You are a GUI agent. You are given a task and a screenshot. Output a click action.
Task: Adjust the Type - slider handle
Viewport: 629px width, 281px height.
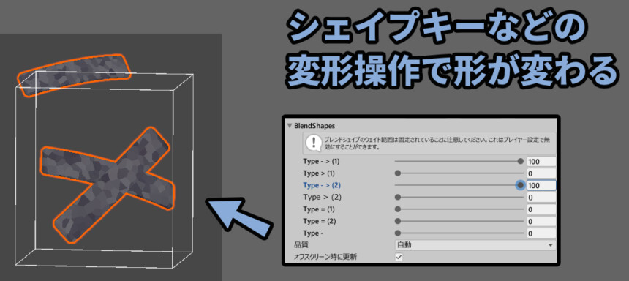pyautogui.click(x=398, y=233)
